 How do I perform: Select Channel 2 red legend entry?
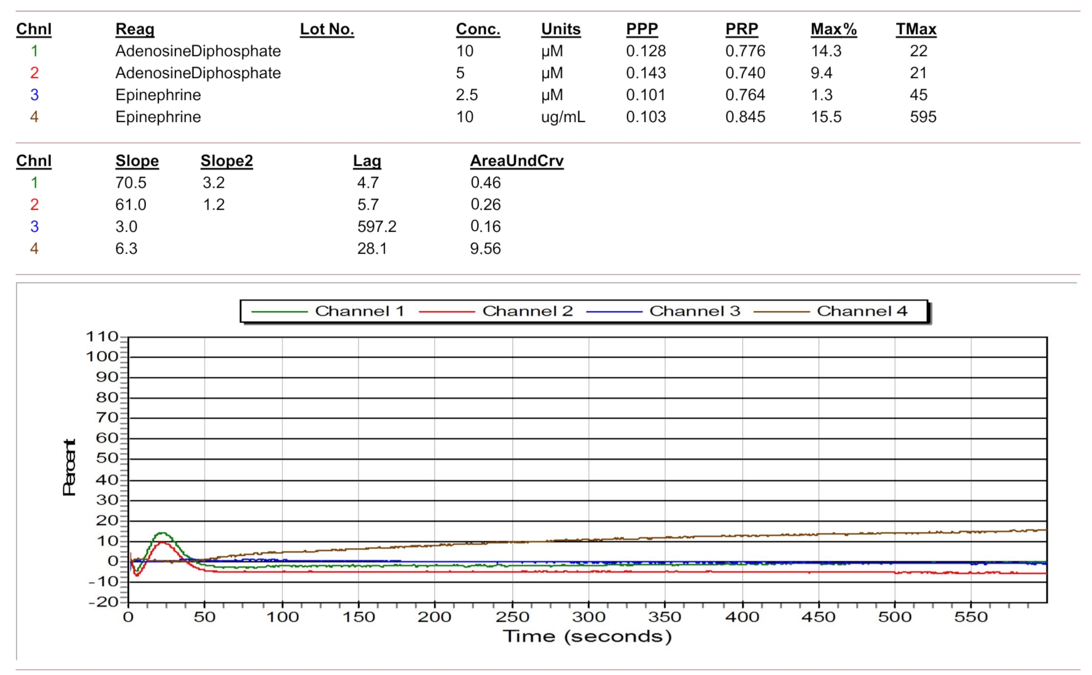[x=527, y=311]
